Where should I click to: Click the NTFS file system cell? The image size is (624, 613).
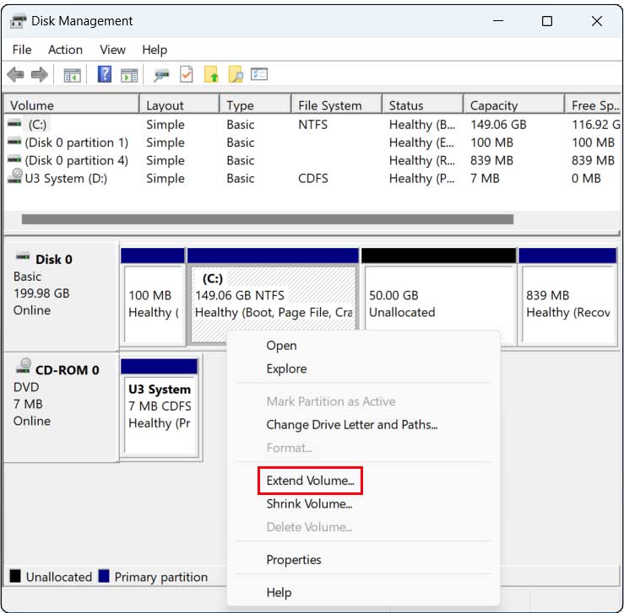click(x=313, y=125)
